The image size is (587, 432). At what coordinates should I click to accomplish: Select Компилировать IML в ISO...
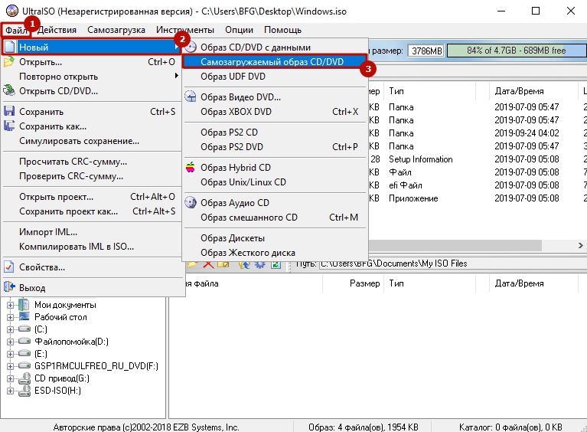[x=92, y=247]
